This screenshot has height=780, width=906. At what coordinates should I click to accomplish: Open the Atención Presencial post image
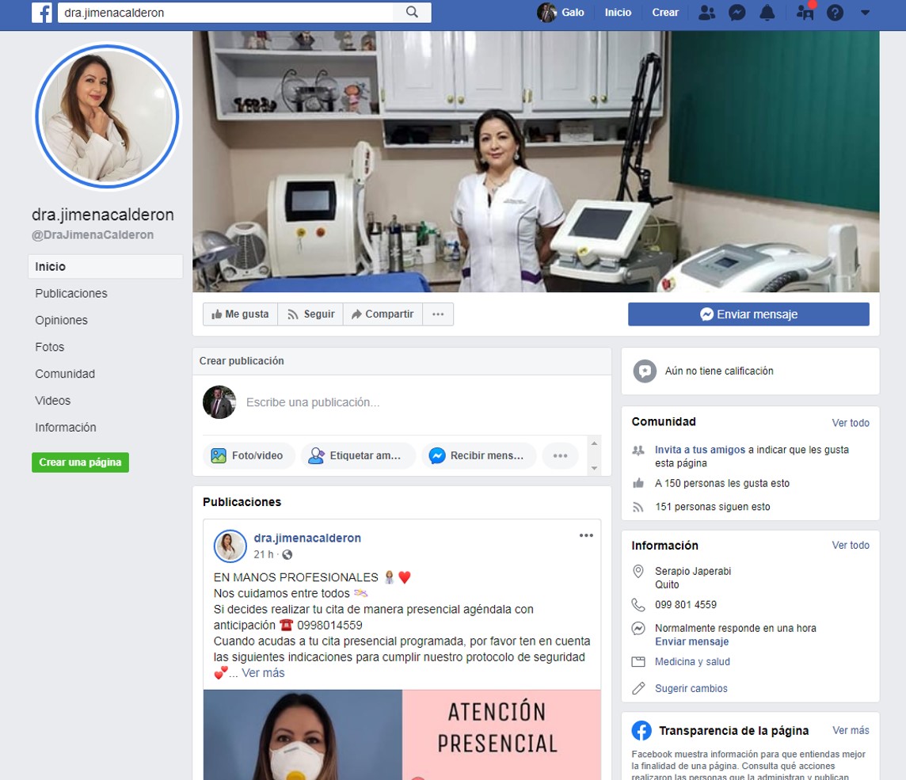coord(402,735)
